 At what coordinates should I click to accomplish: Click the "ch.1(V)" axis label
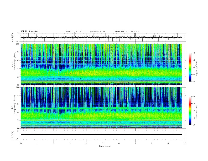pyautogui.click(x=13, y=37)
